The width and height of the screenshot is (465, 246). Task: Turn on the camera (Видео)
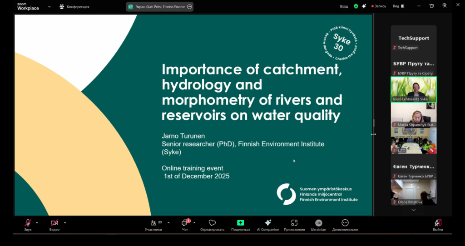[x=54, y=223]
